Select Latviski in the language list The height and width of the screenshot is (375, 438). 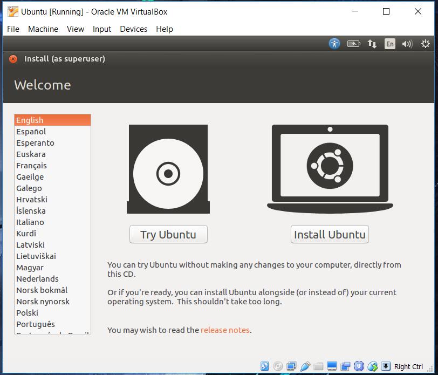coord(52,245)
